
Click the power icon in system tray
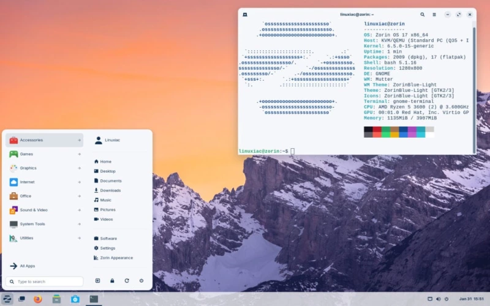coord(447,299)
